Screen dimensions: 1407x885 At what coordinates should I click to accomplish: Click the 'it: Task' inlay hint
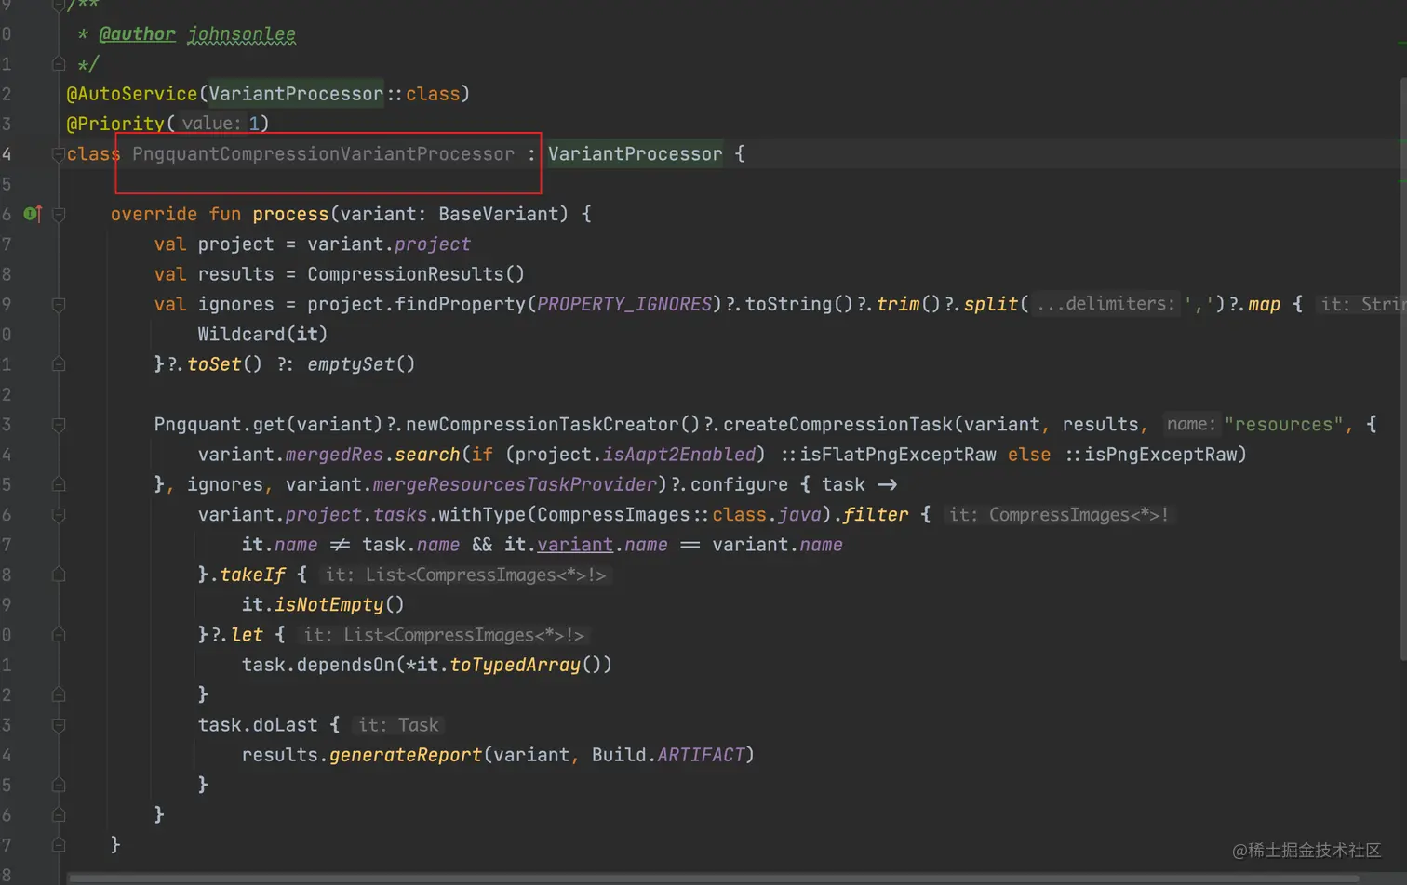pyautogui.click(x=398, y=725)
